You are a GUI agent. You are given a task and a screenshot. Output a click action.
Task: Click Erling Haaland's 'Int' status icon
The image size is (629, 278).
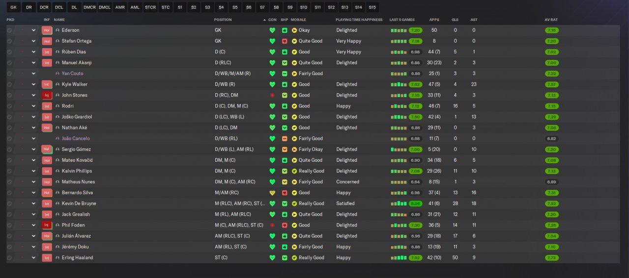click(x=47, y=258)
